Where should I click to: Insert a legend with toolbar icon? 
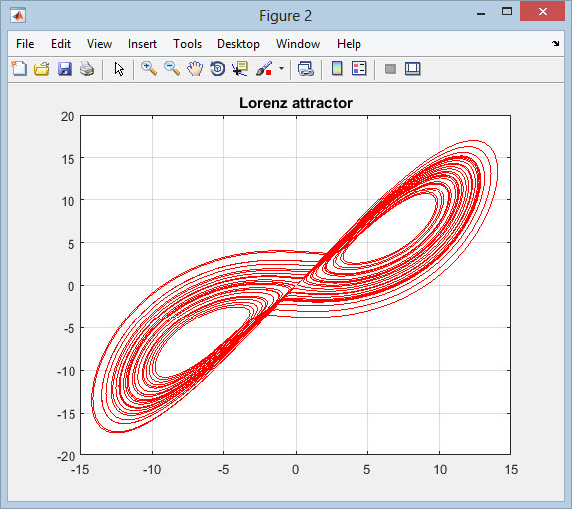358,68
